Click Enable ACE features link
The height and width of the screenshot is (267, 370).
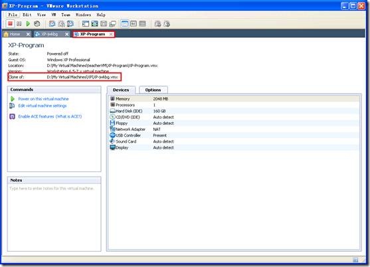pyautogui.click(x=36, y=116)
